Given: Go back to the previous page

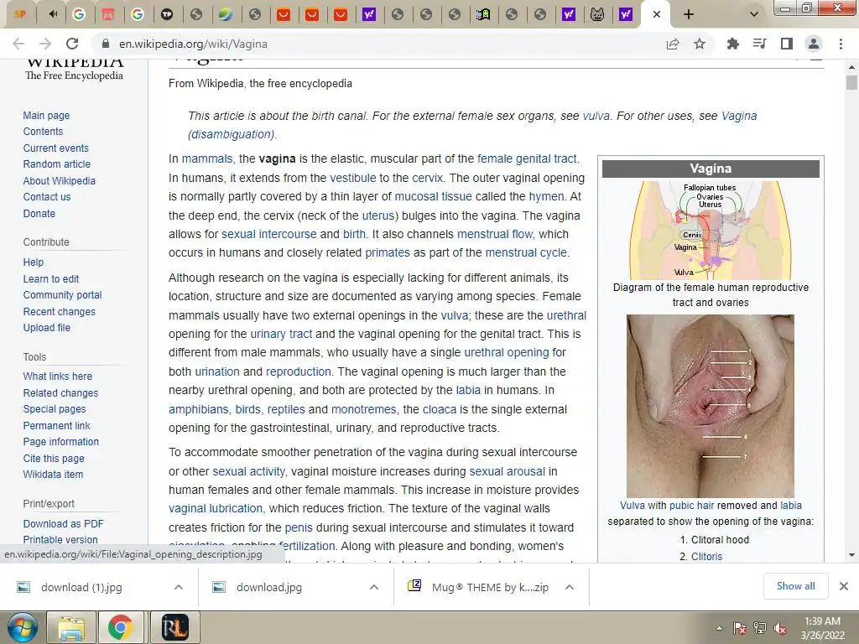Looking at the screenshot, I should click(18, 44).
